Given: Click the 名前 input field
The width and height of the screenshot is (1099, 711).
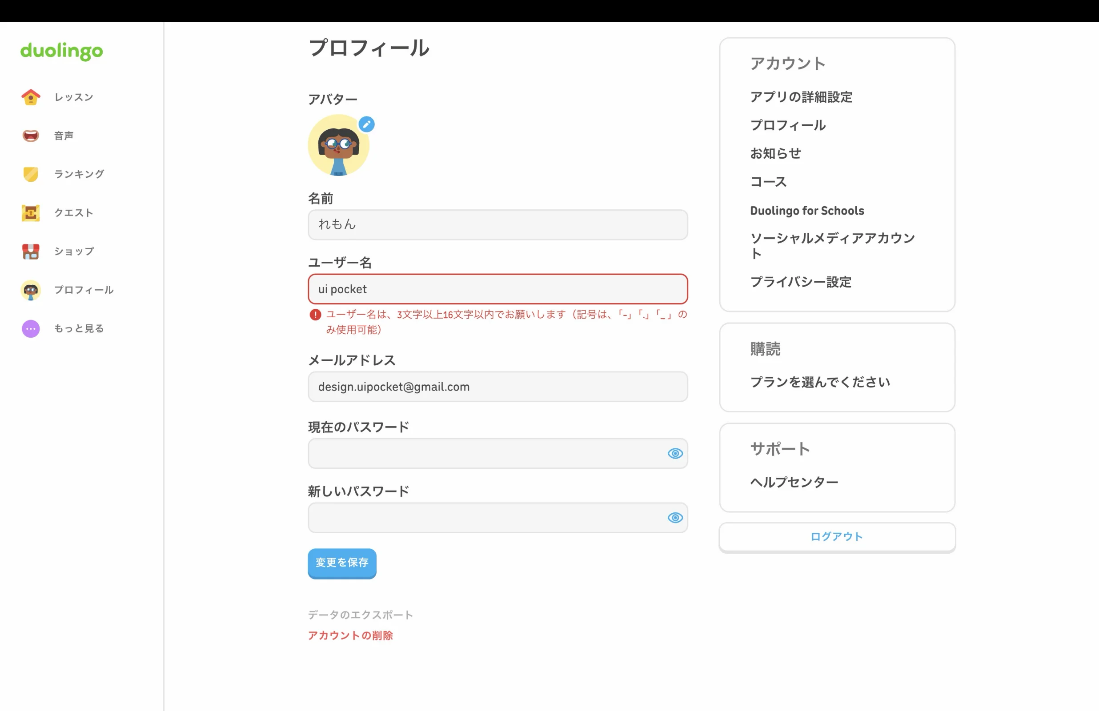Looking at the screenshot, I should pos(498,225).
